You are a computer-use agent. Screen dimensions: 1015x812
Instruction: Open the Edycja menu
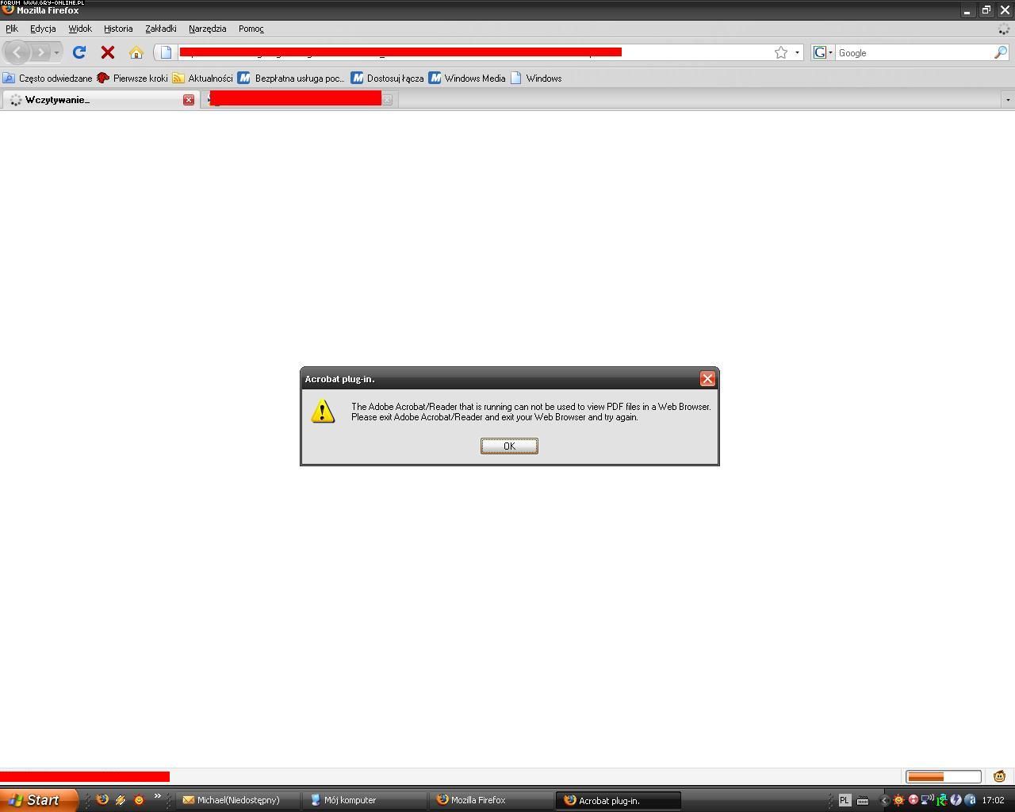43,29
